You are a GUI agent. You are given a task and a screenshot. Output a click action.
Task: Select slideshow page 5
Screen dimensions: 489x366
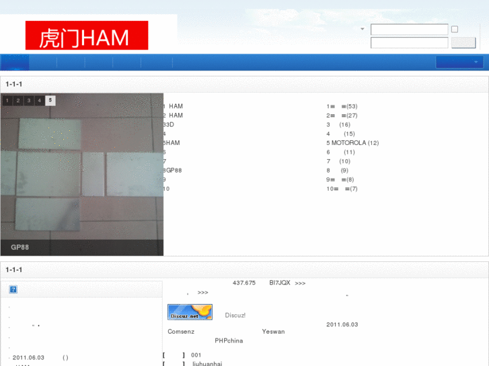tap(50, 101)
